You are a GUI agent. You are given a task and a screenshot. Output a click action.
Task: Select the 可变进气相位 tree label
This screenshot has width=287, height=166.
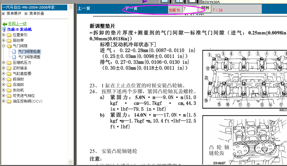(x=24, y=96)
